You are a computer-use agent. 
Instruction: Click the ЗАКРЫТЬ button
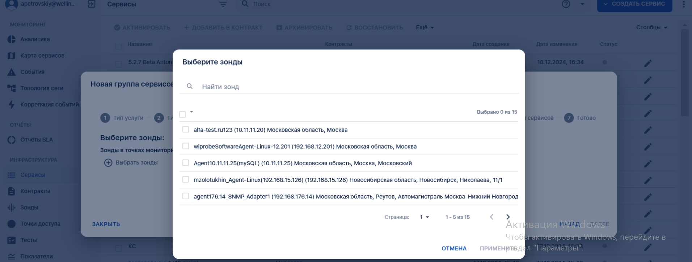point(106,224)
